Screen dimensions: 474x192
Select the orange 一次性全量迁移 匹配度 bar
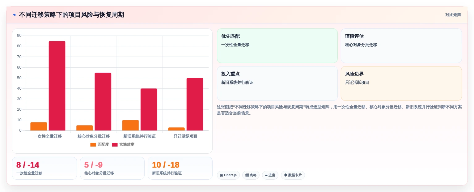[39, 126]
